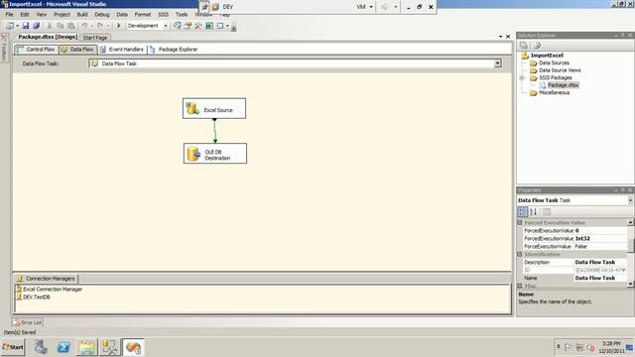Collapse the SSIS Packages tree node
Viewport: 635px width, 357px height.
click(522, 77)
